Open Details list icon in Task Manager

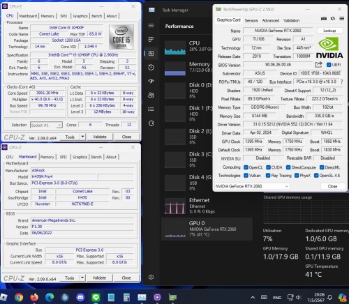point(151,109)
